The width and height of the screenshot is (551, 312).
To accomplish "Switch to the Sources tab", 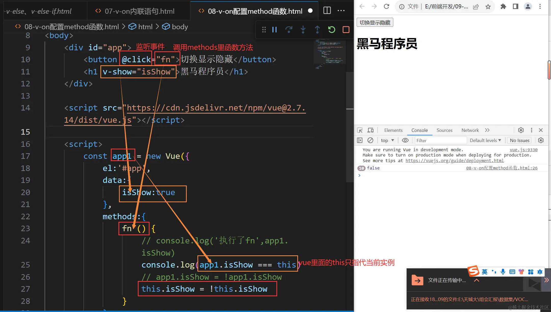I will pos(444,130).
